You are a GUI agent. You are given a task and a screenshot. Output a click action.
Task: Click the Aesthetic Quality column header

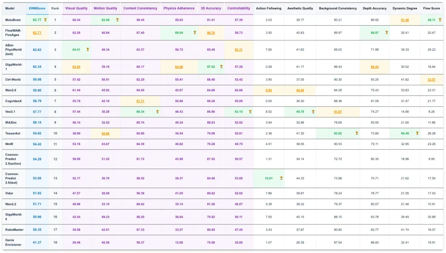pyautogui.click(x=300, y=8)
